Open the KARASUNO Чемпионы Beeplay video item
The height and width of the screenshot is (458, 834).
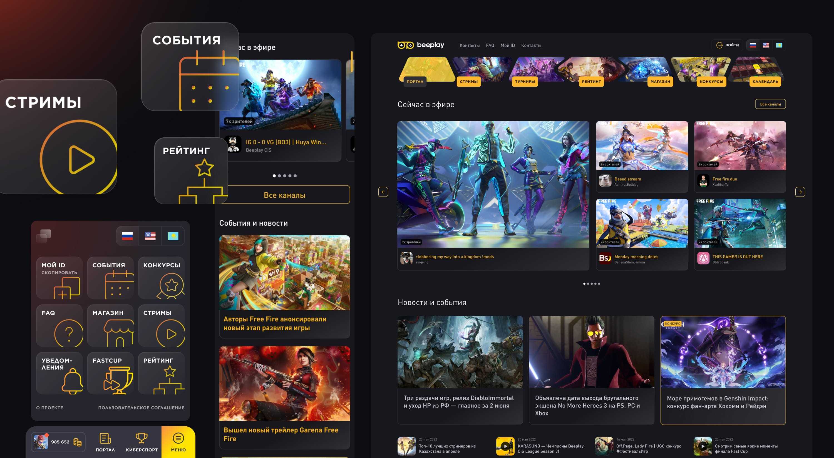tap(541, 446)
